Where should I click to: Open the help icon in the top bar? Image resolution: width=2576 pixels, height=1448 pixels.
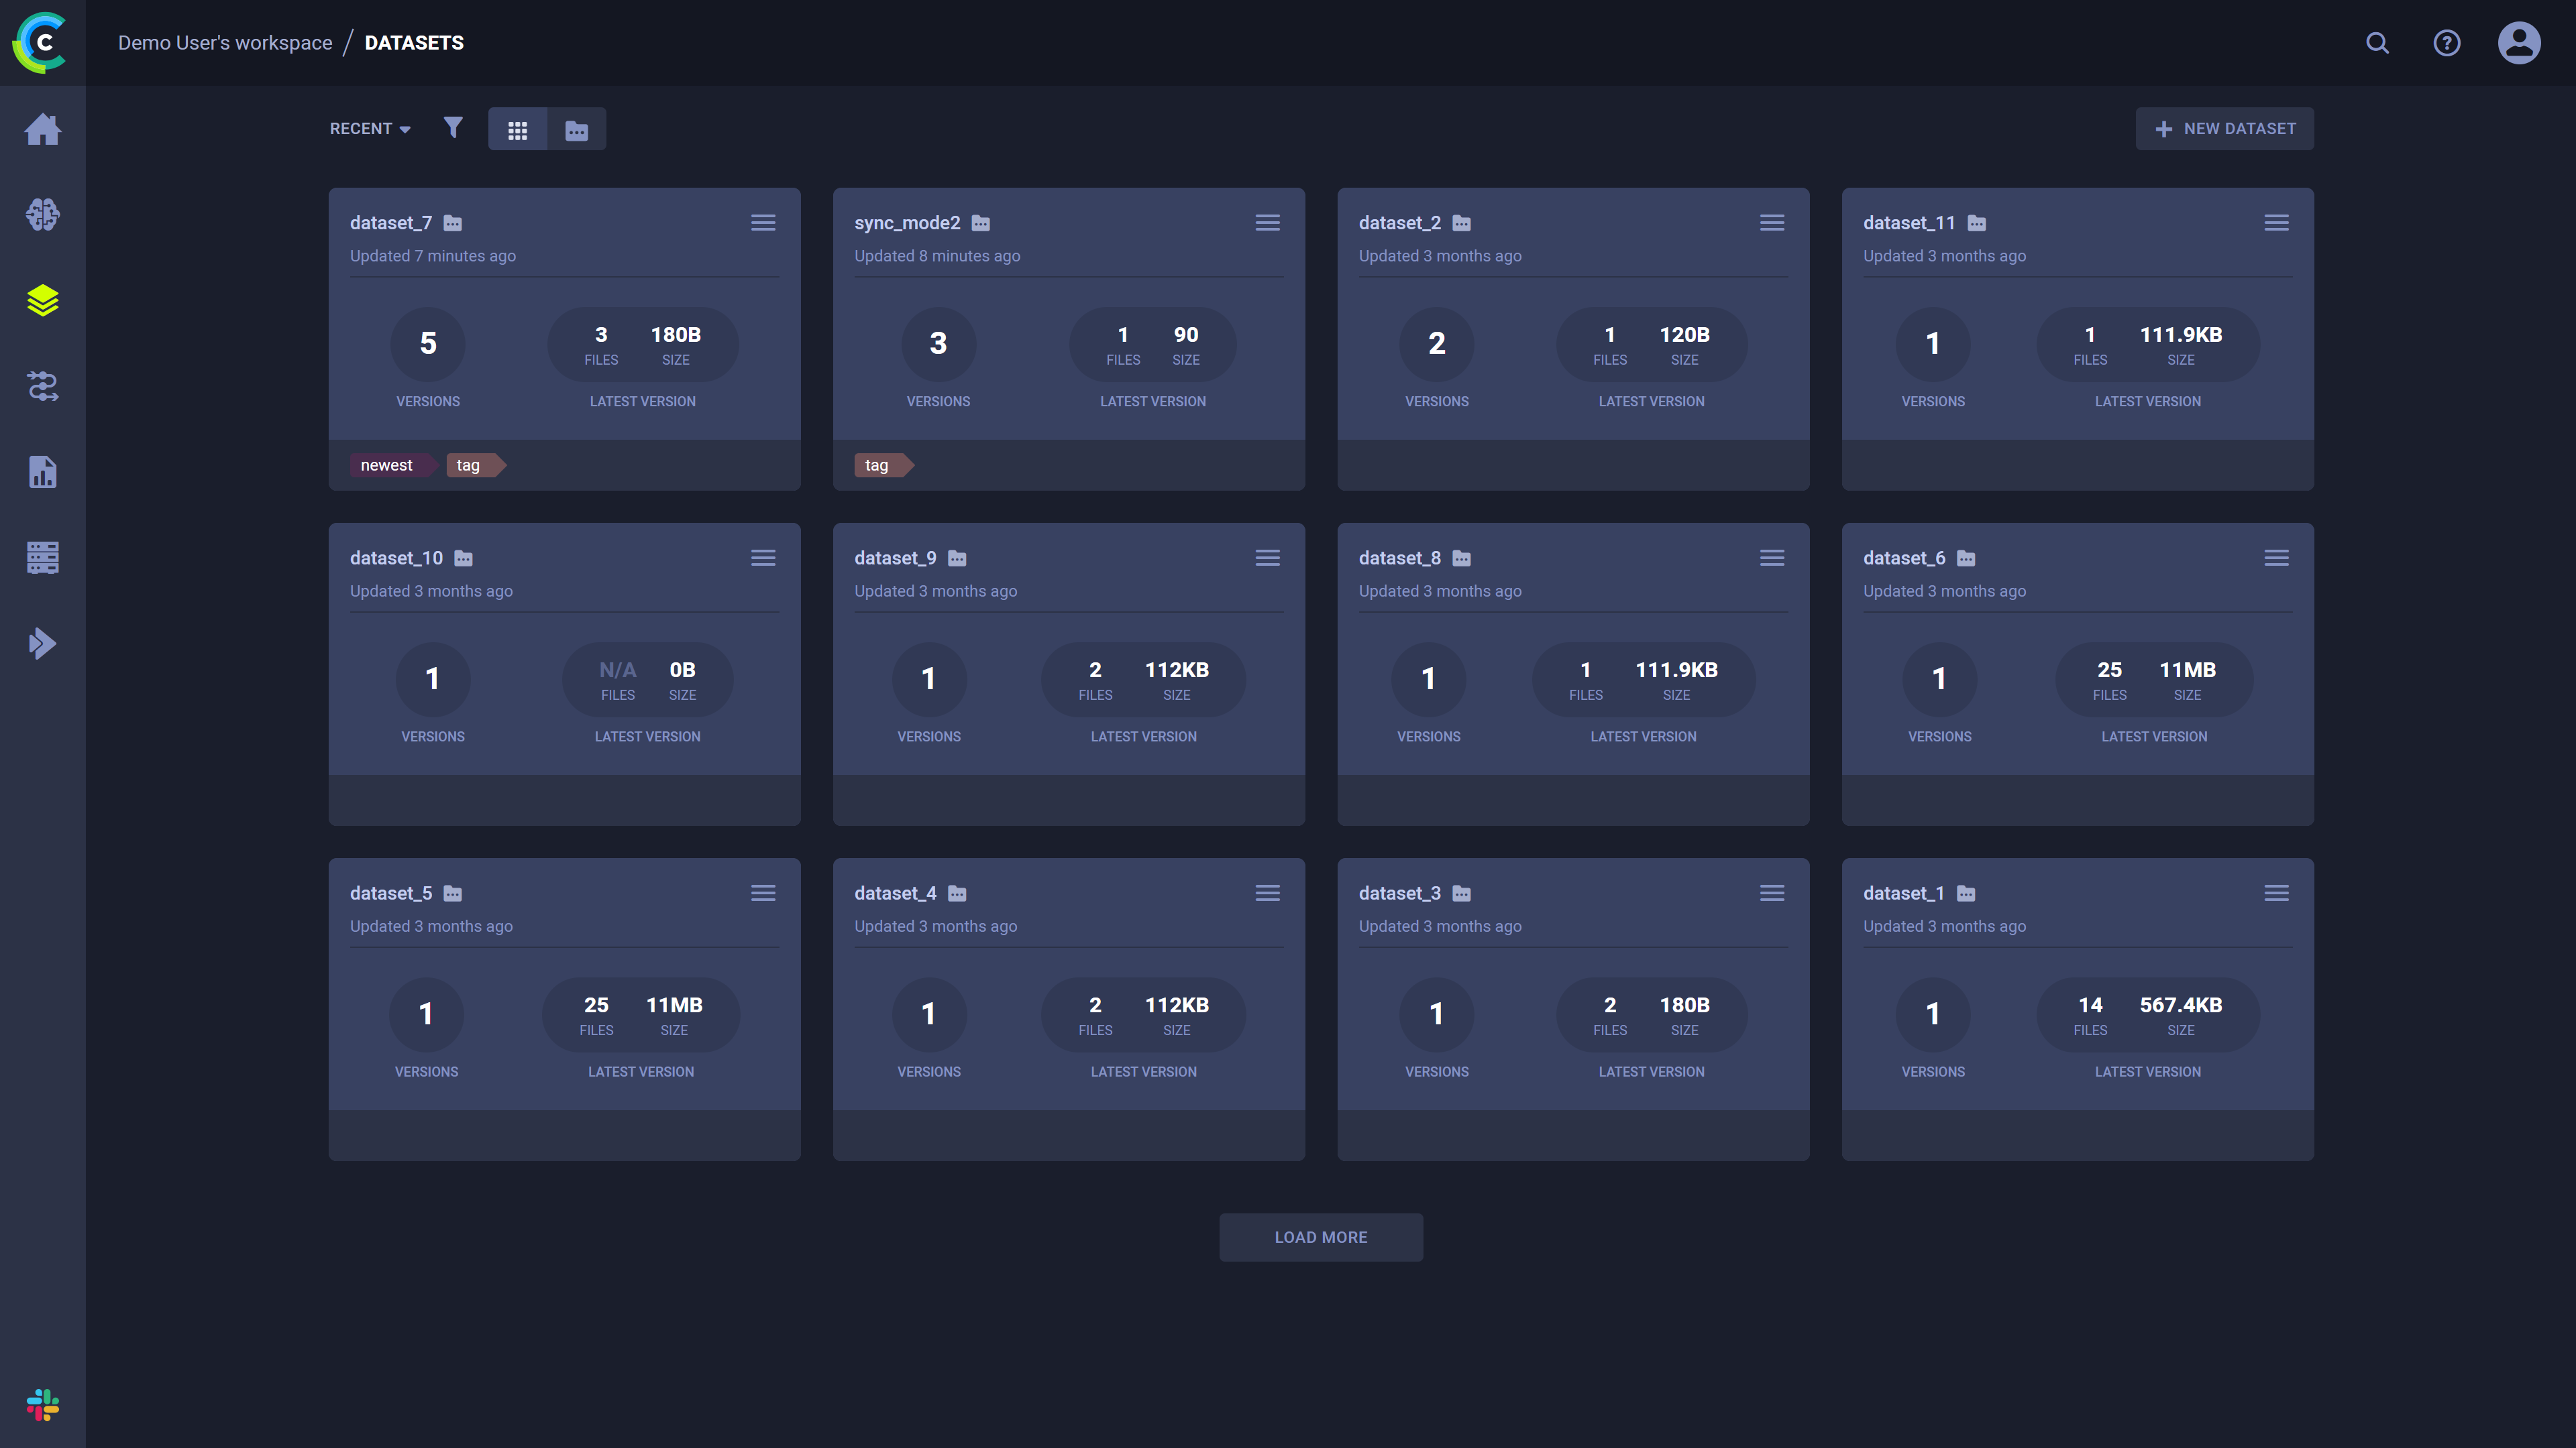click(2447, 43)
